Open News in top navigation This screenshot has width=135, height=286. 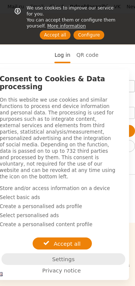tap(131, 6)
